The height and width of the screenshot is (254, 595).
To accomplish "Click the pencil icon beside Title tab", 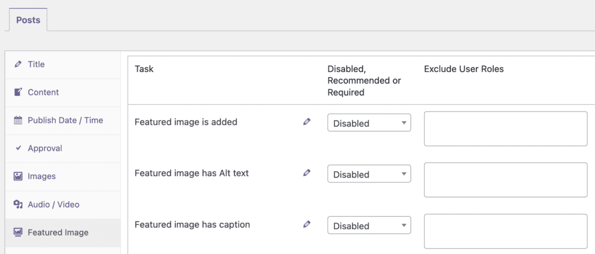I will point(18,64).
